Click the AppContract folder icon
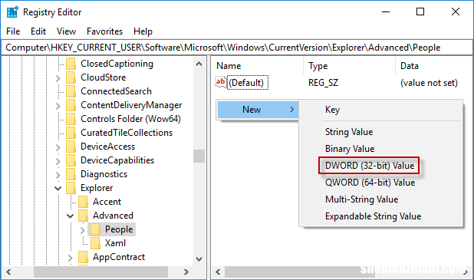The image size is (474, 280). point(83,257)
